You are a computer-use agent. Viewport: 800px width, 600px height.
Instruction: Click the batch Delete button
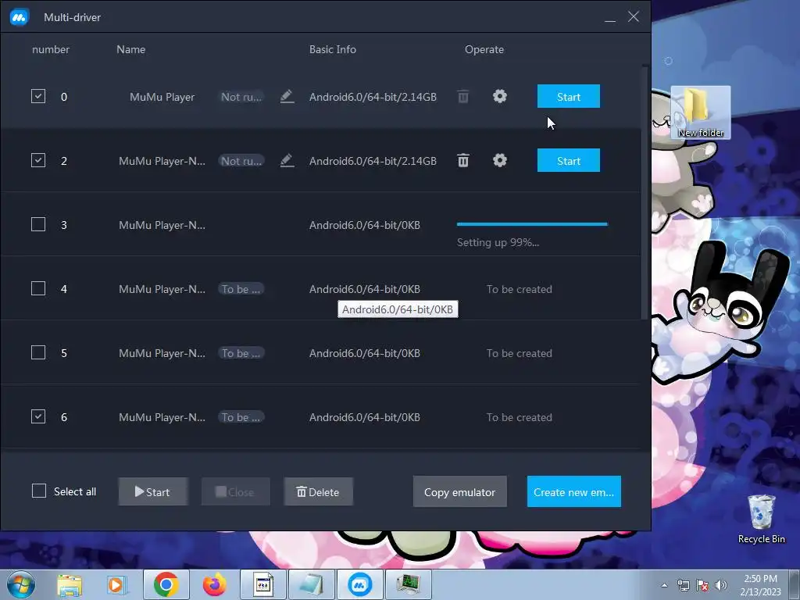coord(319,492)
